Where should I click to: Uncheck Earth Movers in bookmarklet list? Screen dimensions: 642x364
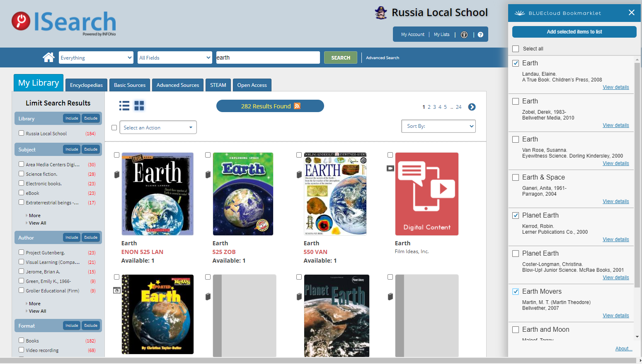[x=516, y=292]
